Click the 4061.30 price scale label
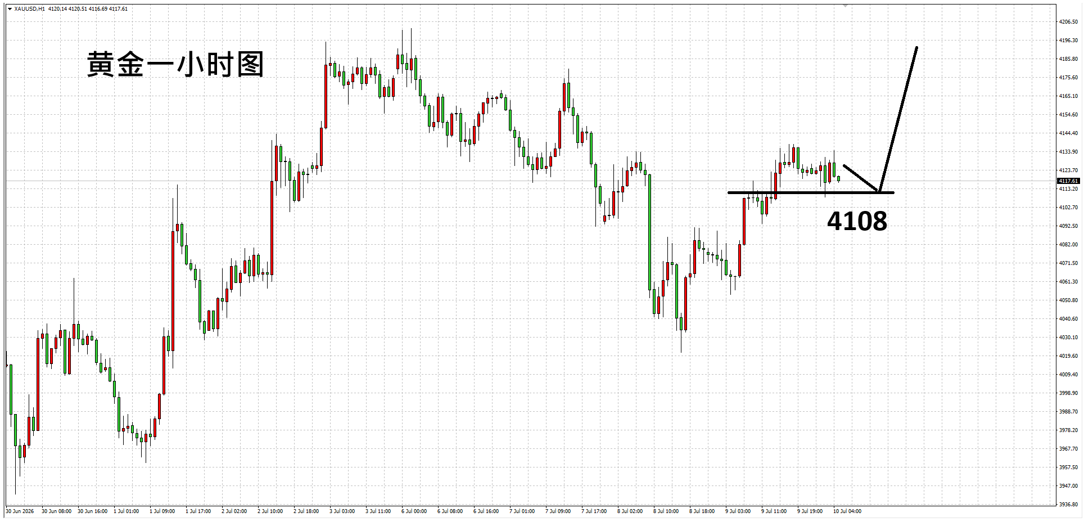 [1068, 282]
